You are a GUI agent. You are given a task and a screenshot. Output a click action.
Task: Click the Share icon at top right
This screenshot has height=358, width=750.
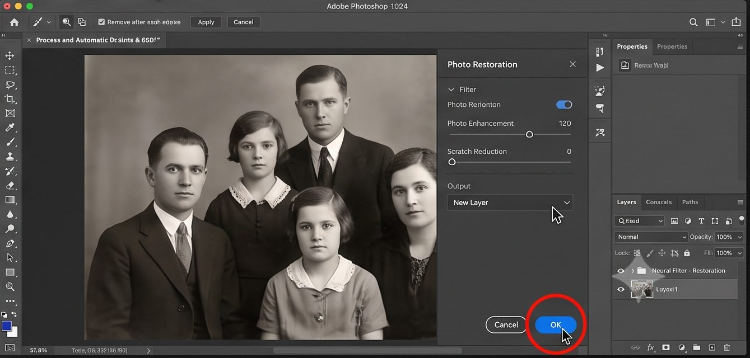click(736, 22)
